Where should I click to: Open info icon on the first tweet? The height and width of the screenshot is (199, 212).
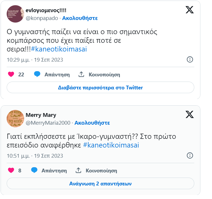pos(190,60)
